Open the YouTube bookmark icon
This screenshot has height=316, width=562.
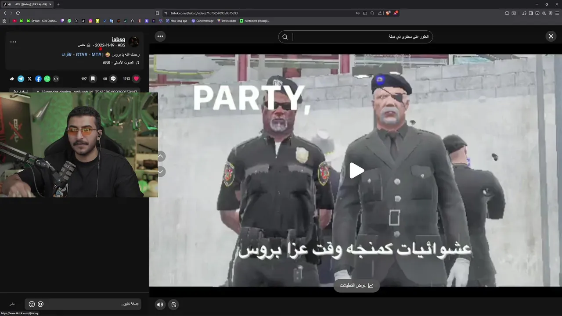coord(14,21)
